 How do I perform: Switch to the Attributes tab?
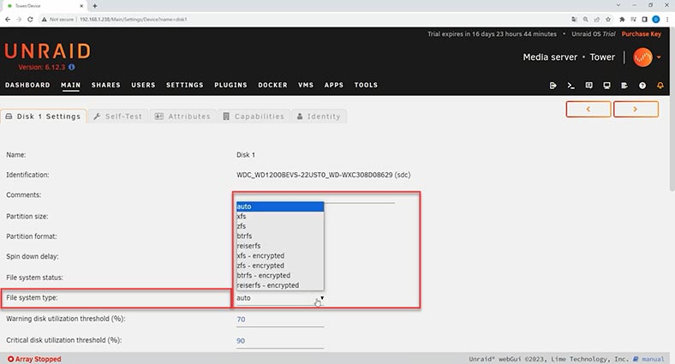182,116
